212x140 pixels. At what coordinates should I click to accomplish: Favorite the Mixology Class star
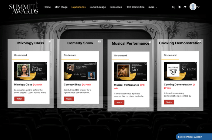46,63
